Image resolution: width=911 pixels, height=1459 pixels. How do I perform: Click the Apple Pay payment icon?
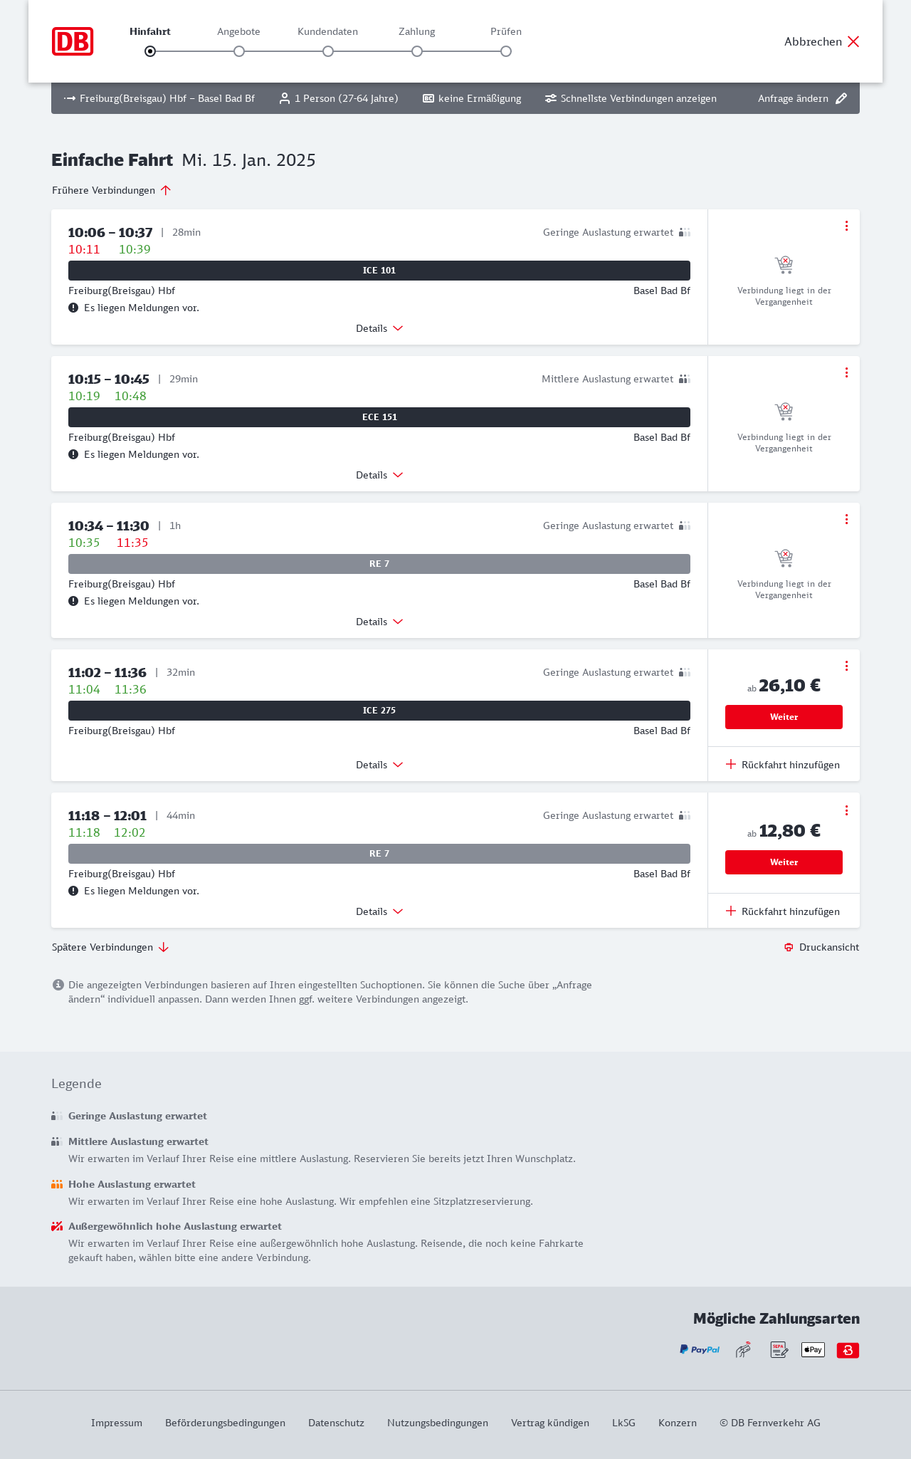coord(813,1349)
